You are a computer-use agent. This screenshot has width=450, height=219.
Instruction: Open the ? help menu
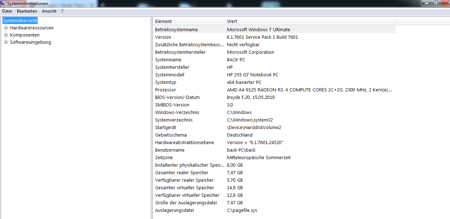coord(62,11)
